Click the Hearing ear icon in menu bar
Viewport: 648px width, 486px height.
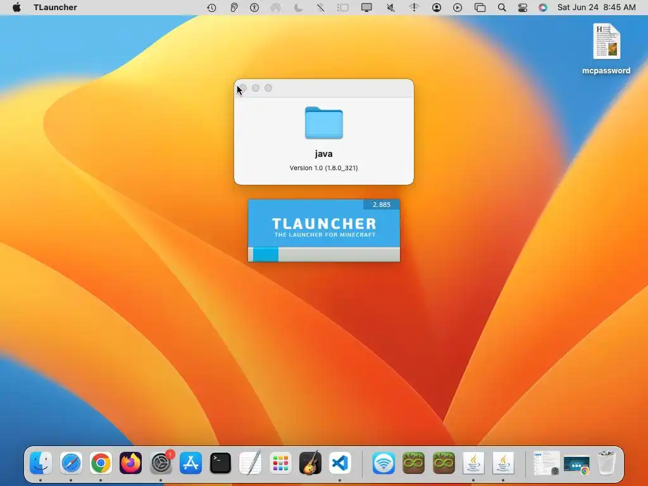(x=234, y=8)
